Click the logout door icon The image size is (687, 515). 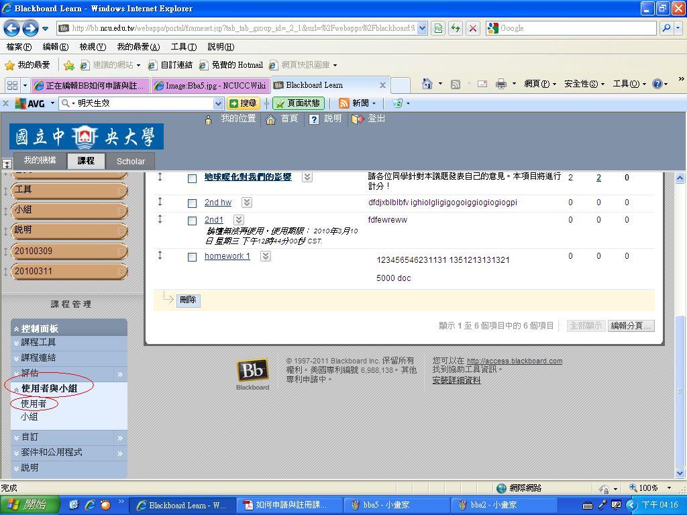358,119
